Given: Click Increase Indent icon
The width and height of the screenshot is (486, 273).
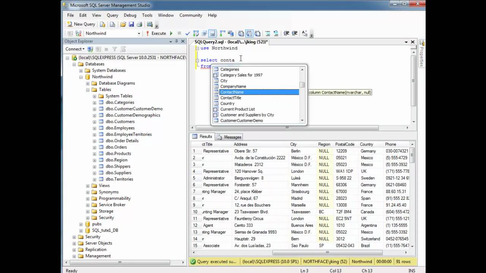Looking at the screenshot, I should 295,33.
